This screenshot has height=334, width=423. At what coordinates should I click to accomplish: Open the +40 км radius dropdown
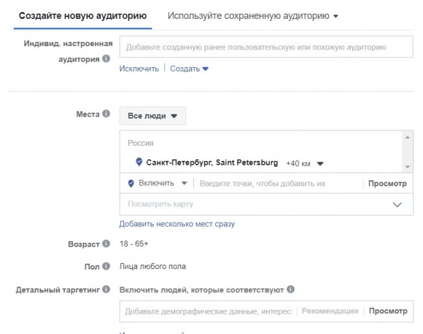[305, 163]
